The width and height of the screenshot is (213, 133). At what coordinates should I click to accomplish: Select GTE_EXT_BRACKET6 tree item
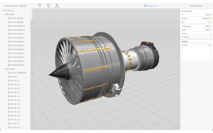tap(17, 53)
